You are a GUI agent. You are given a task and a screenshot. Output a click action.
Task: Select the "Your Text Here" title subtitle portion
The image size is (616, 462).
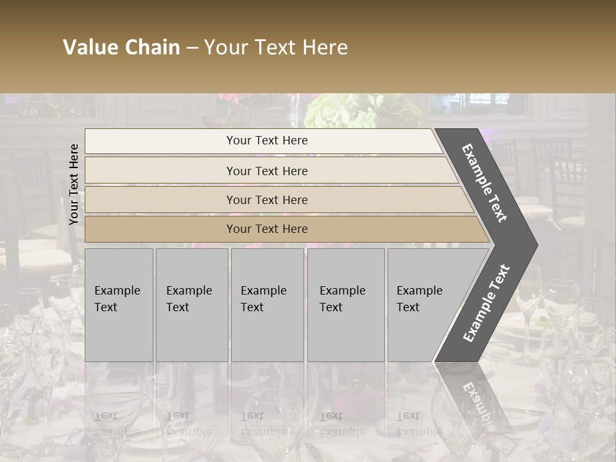pyautogui.click(x=276, y=47)
